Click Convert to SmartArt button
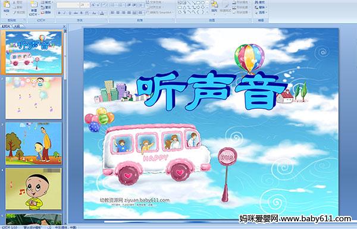This screenshot has height=229, width=357. coord(160,12)
